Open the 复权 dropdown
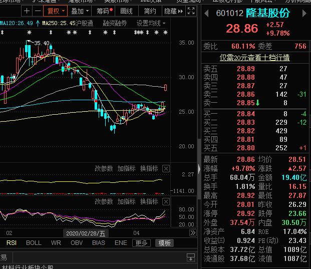311x269 pixels. pos(54,11)
